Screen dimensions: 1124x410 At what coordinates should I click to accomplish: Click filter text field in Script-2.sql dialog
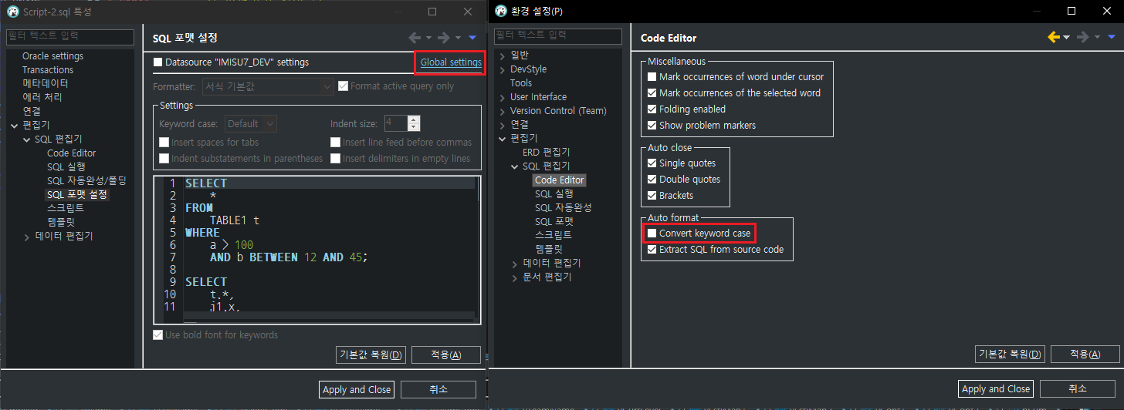(70, 36)
